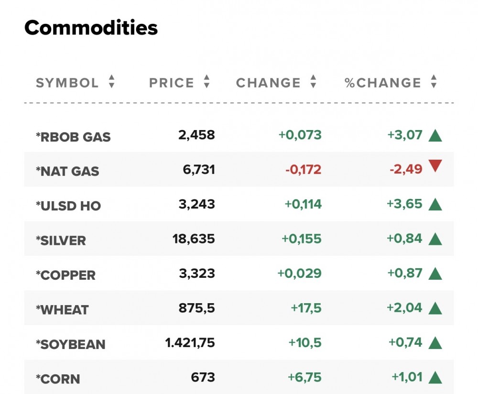478x394 pixels.
Task: Sort table by SYMBOL column header
Action: [x=67, y=83]
